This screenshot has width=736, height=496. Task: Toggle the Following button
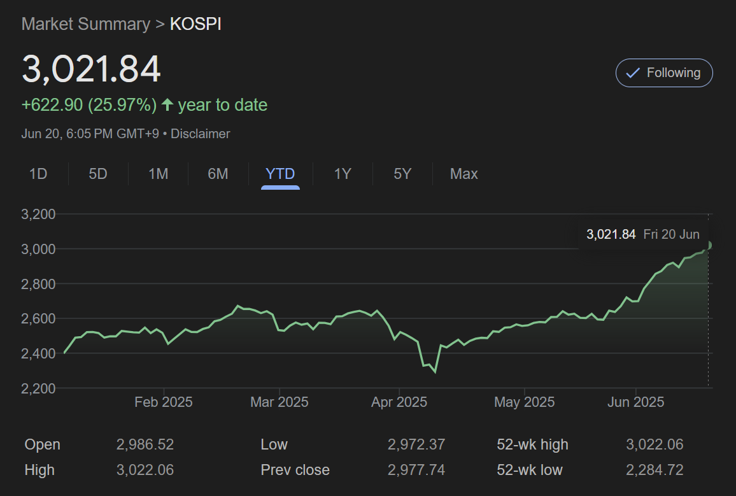(663, 73)
